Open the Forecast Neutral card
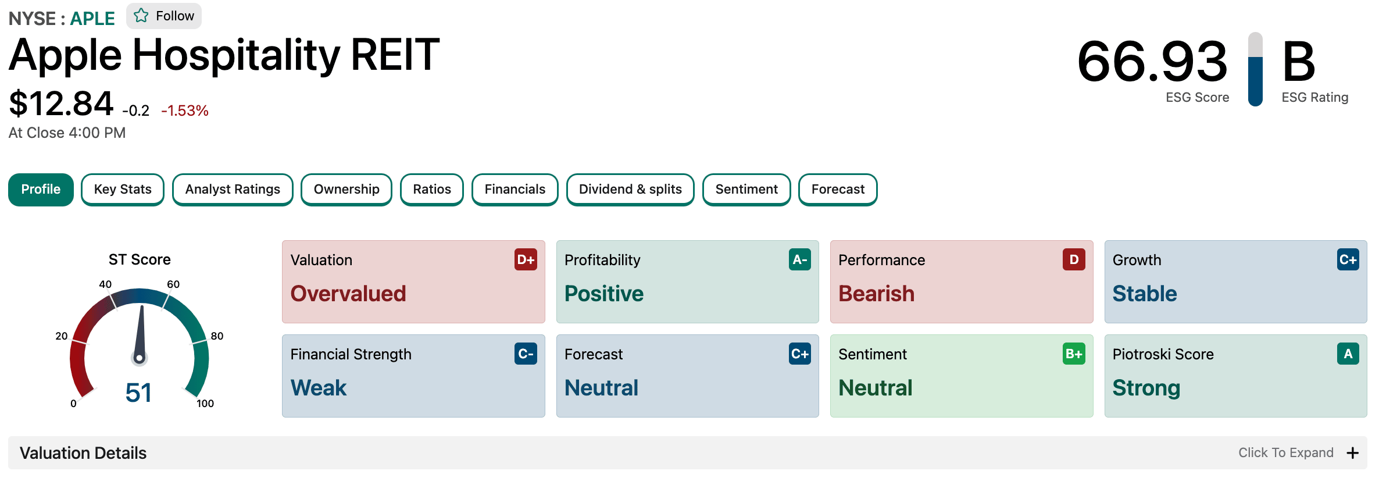Image resolution: width=1379 pixels, height=485 pixels. tap(687, 376)
